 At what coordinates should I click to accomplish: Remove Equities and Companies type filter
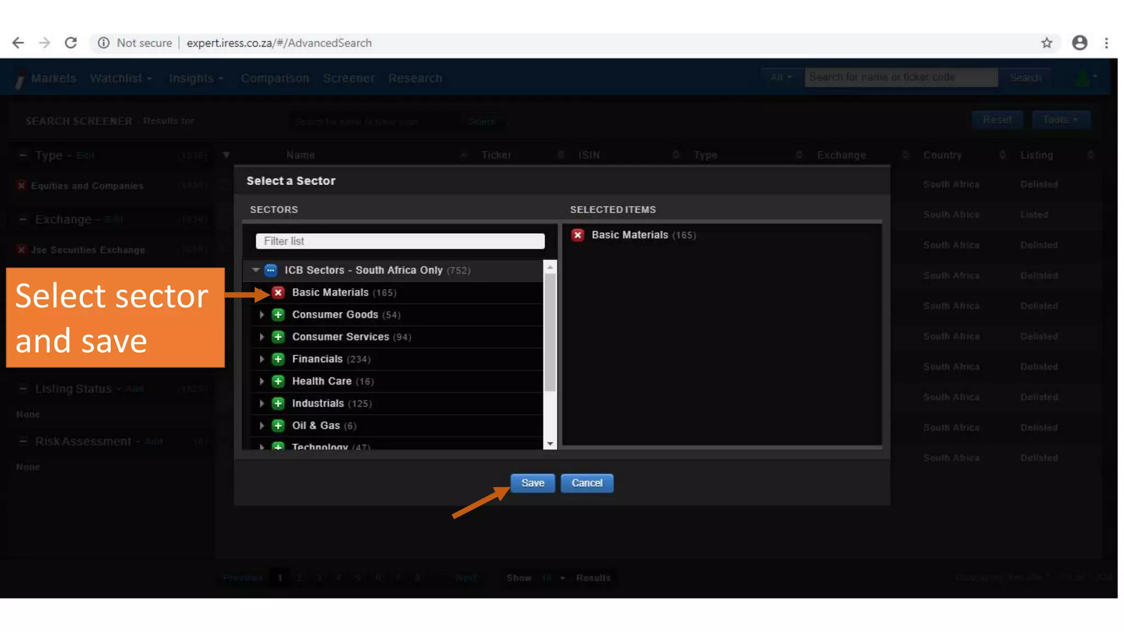click(21, 186)
